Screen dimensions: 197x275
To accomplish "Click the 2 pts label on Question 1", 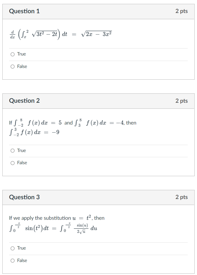I will [x=182, y=11].
